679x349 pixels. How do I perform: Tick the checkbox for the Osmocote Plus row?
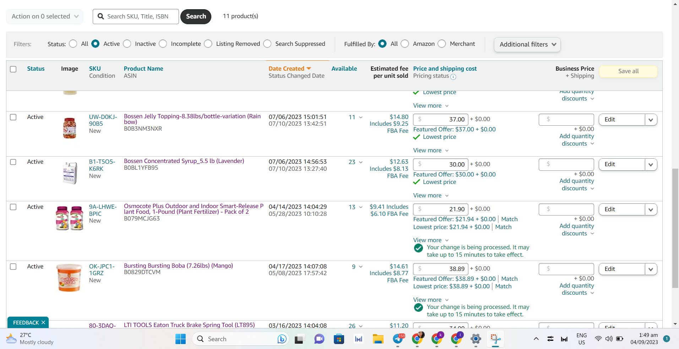13,207
